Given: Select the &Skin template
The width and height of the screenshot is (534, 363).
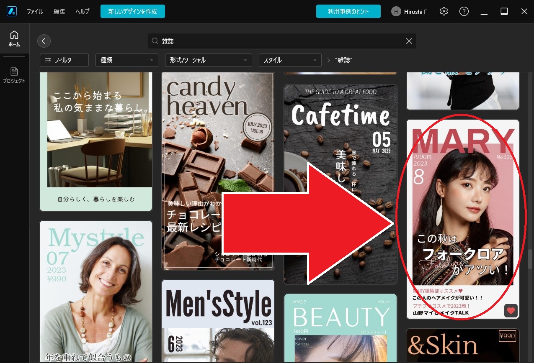Looking at the screenshot, I should coord(462,345).
